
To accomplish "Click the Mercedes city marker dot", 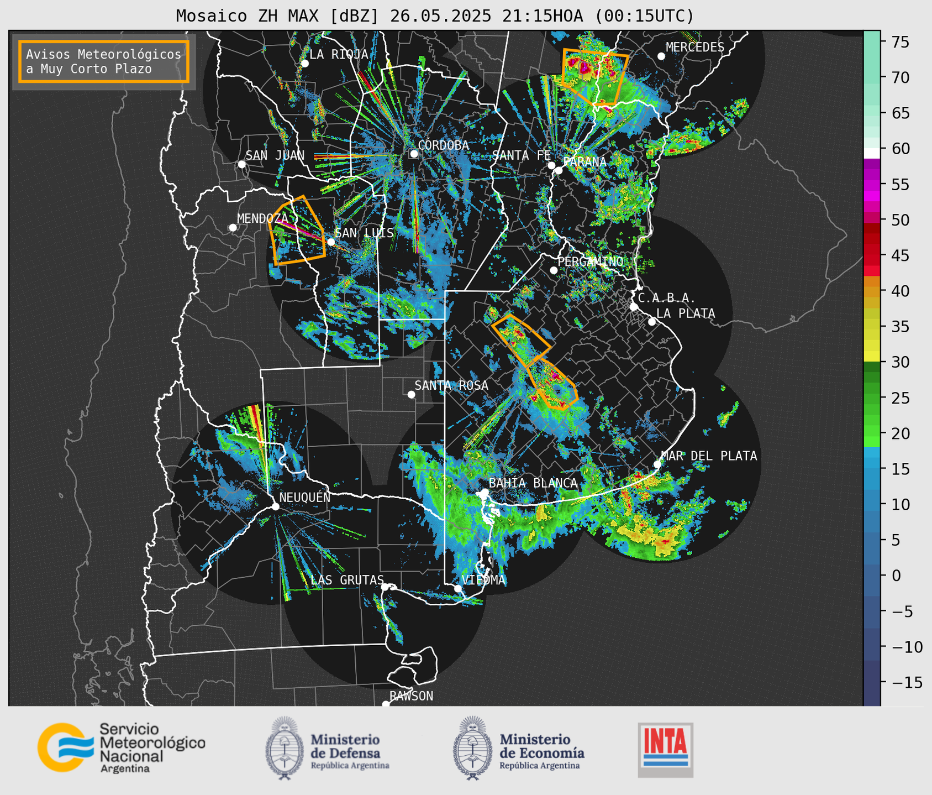I will [661, 56].
